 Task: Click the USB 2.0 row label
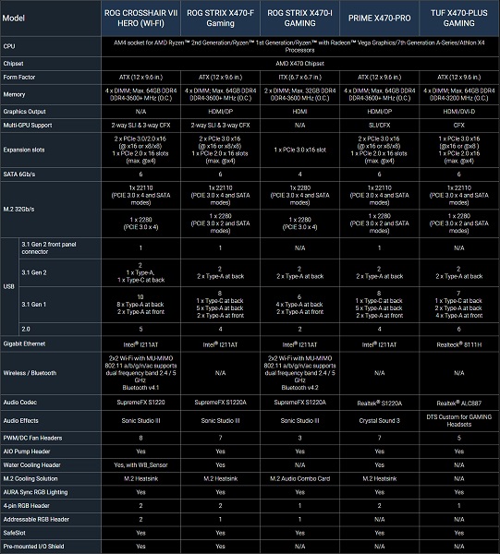[60, 329]
